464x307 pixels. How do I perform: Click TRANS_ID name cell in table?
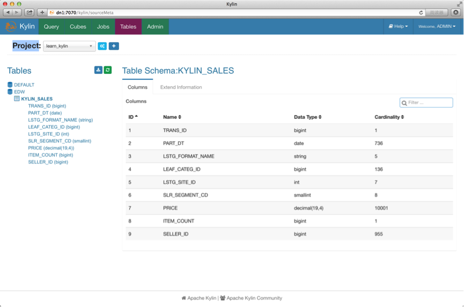tap(175, 130)
